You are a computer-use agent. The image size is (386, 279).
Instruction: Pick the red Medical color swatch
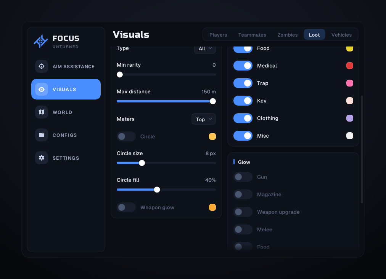pyautogui.click(x=350, y=66)
